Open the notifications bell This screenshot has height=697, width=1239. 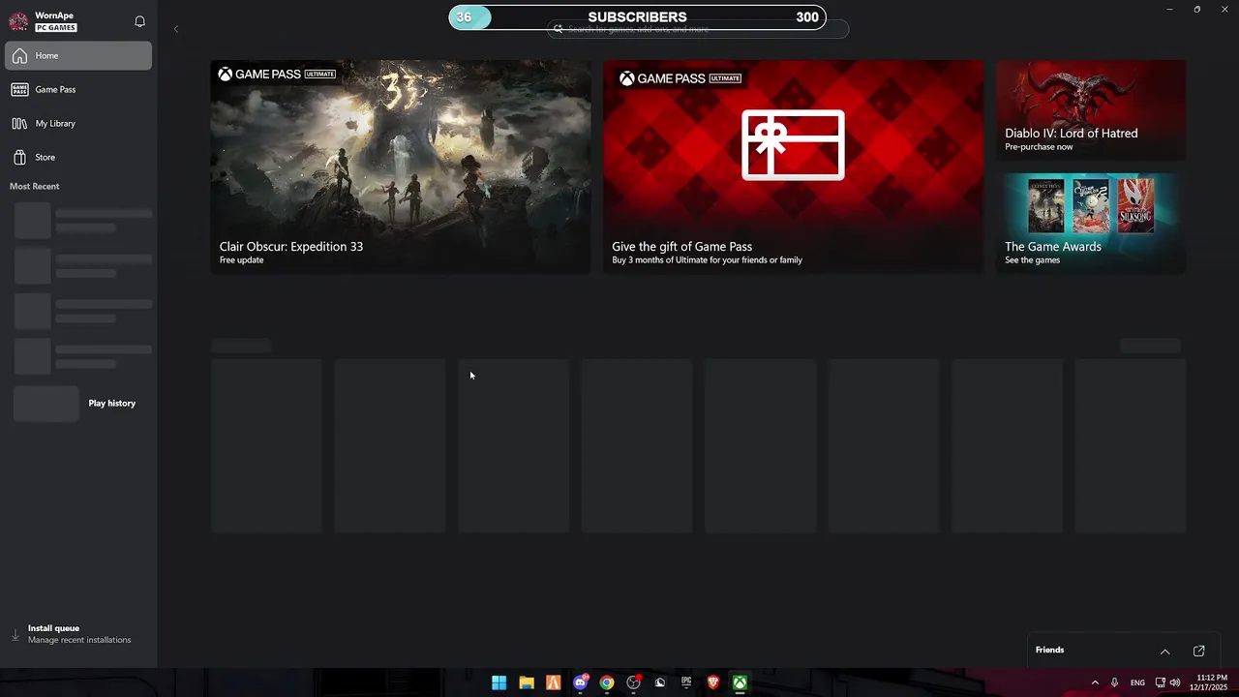tap(139, 21)
